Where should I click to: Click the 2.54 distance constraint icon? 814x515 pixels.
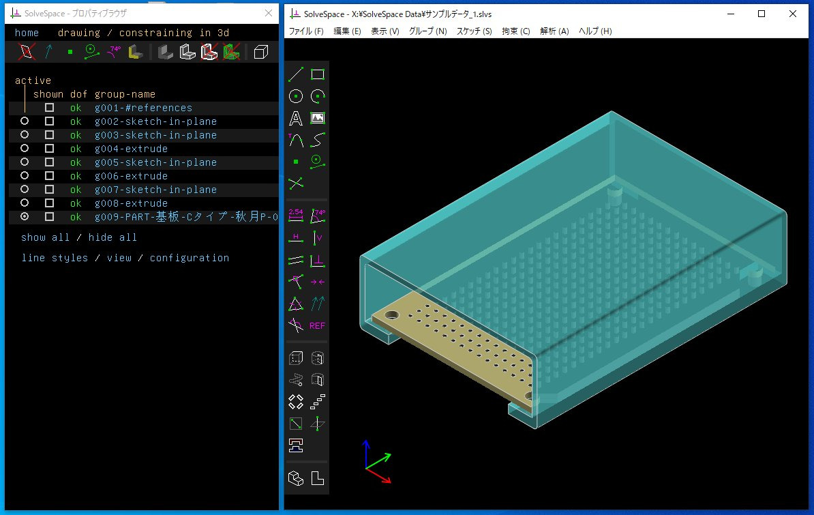tap(296, 216)
